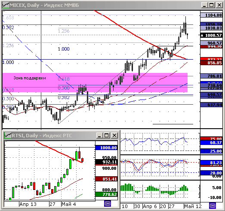Screen dimensions: 225x211
Task: Minimize the MICEX chart window
Action: pyautogui.click(x=204, y=5)
